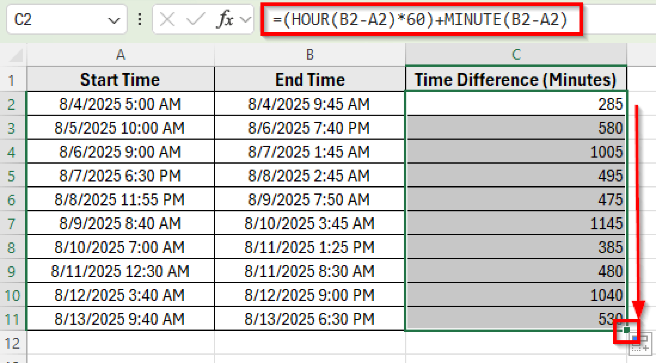The image size is (656, 363).
Task: Open the Name Box dropdown arrow
Action: pyautogui.click(x=113, y=21)
